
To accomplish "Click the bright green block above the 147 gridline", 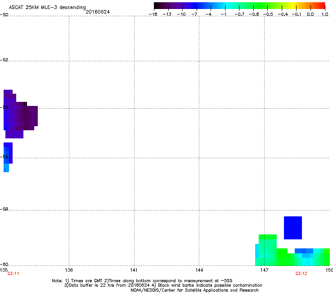I will (x=268, y=237).
